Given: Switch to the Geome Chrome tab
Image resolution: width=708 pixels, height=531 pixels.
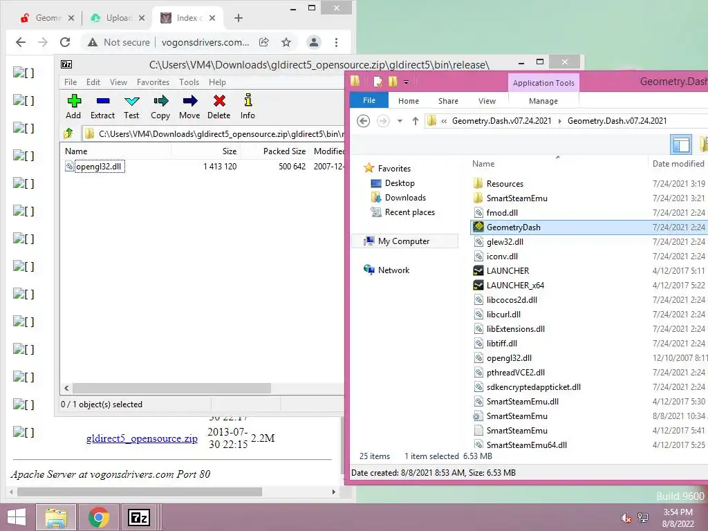Looking at the screenshot, I should point(48,18).
